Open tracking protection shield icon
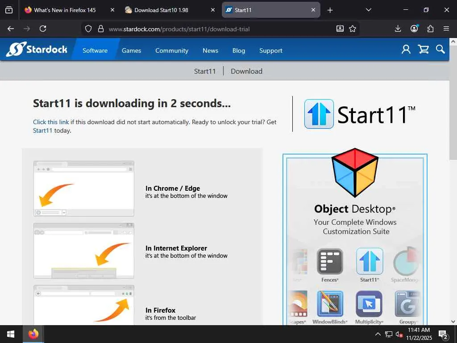457x343 pixels. 88,29
